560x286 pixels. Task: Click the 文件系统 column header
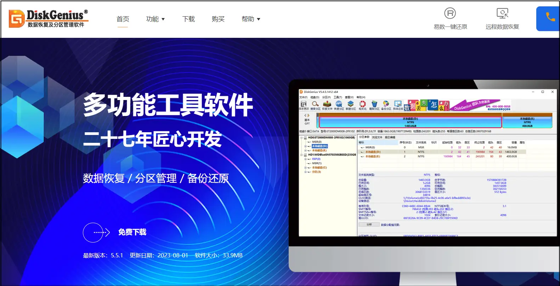coord(421,142)
